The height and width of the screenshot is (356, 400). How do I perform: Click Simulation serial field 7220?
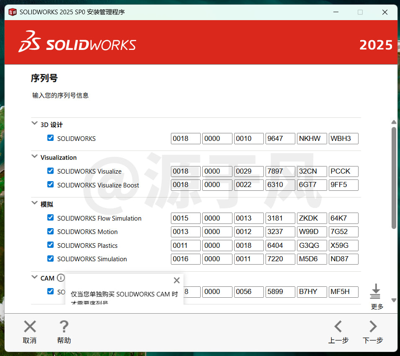(280, 259)
